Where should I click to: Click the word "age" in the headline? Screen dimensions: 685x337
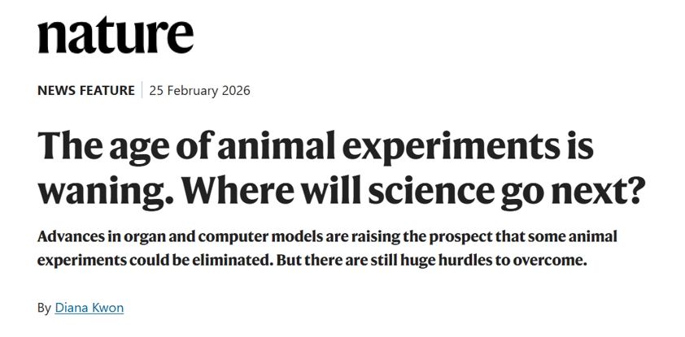[x=136, y=149]
